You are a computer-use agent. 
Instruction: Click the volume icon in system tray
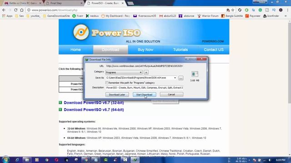pos(270,160)
